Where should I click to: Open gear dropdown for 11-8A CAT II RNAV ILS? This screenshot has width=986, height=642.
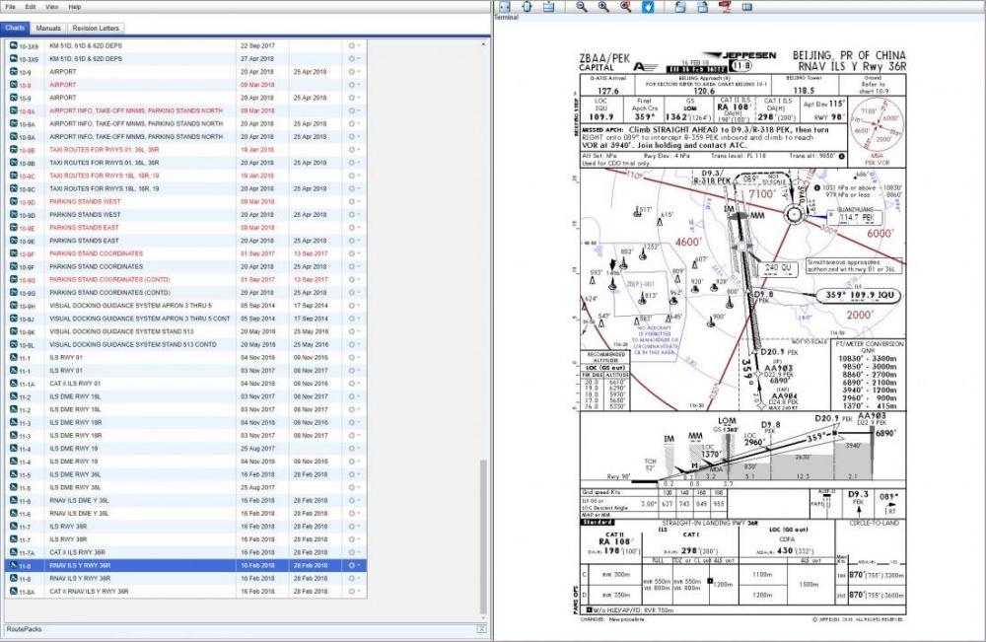pyautogui.click(x=354, y=591)
